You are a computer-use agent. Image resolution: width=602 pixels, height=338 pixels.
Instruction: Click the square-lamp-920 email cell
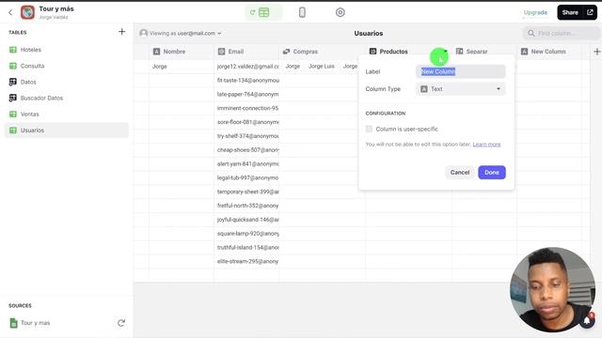tap(246, 234)
